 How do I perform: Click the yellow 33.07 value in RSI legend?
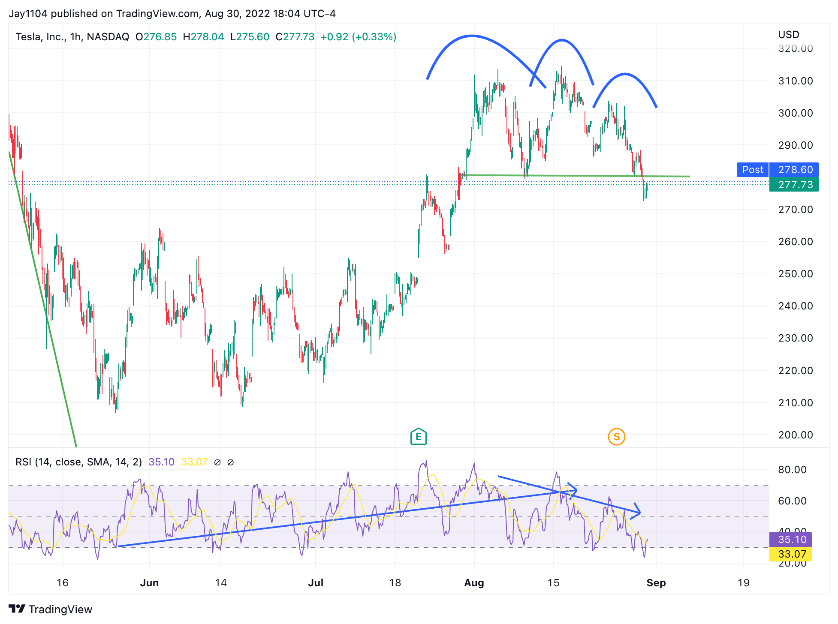pyautogui.click(x=194, y=462)
